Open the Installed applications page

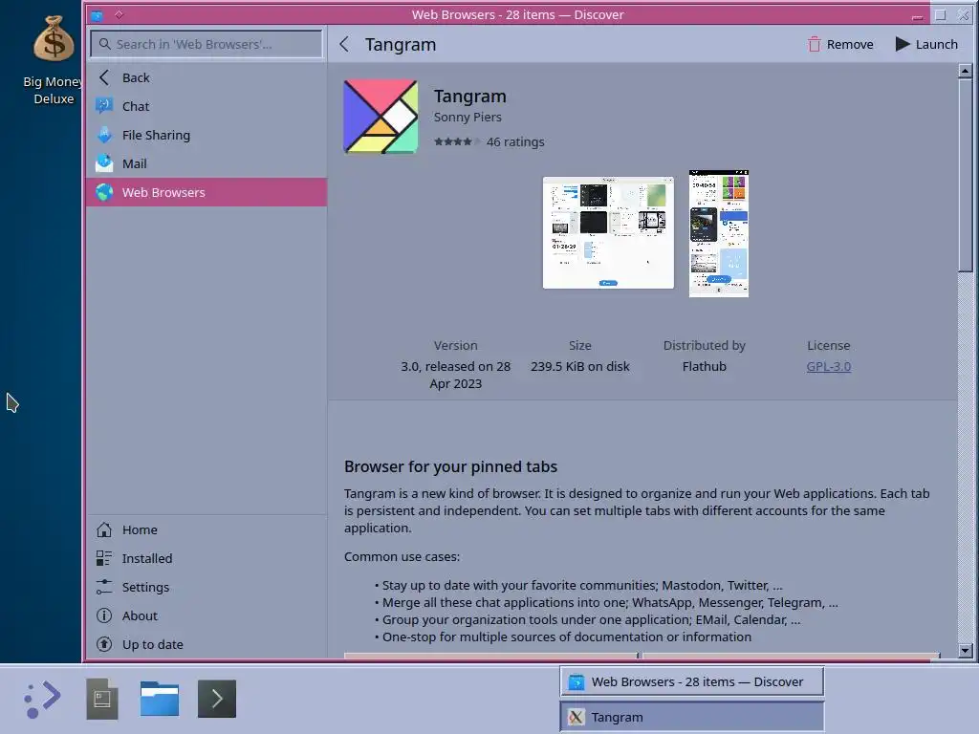[x=207, y=558]
